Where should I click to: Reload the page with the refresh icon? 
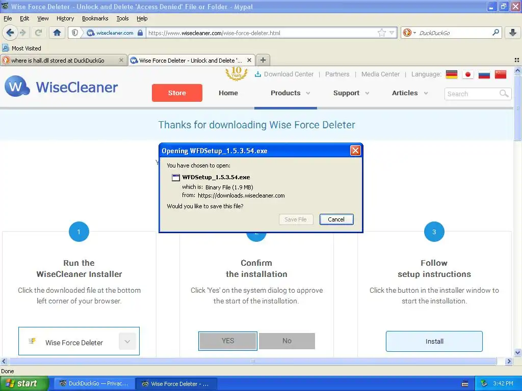[x=38, y=33]
